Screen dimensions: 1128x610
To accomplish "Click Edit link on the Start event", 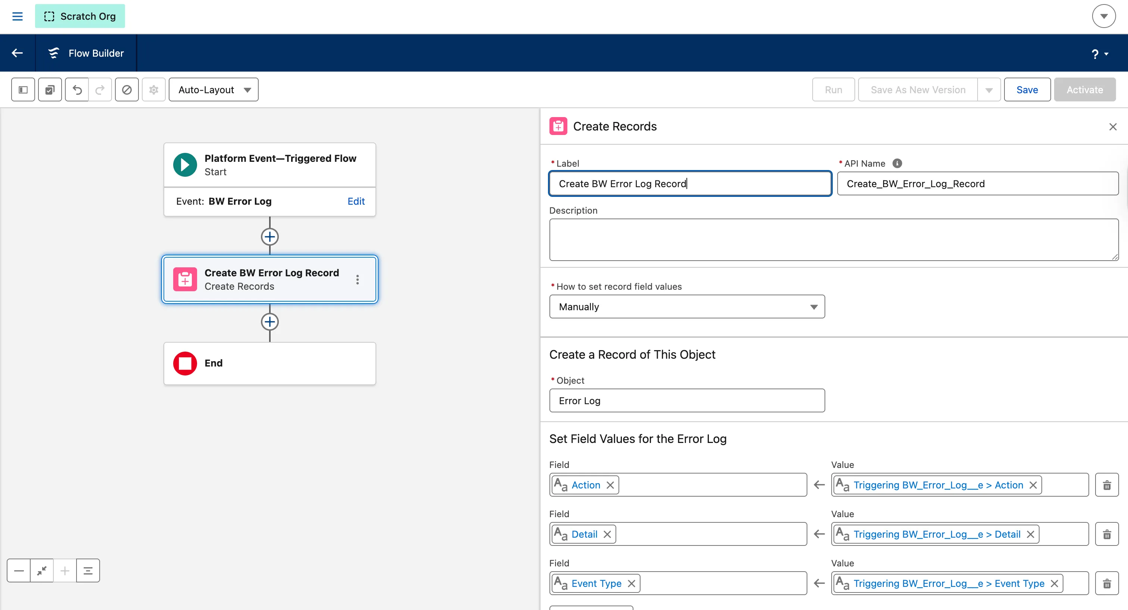I will pos(356,201).
